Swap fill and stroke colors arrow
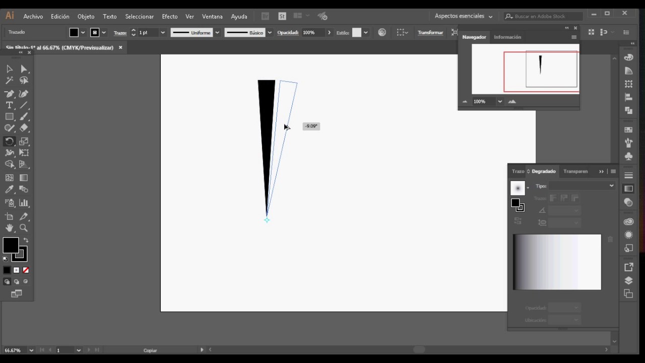 click(x=26, y=240)
